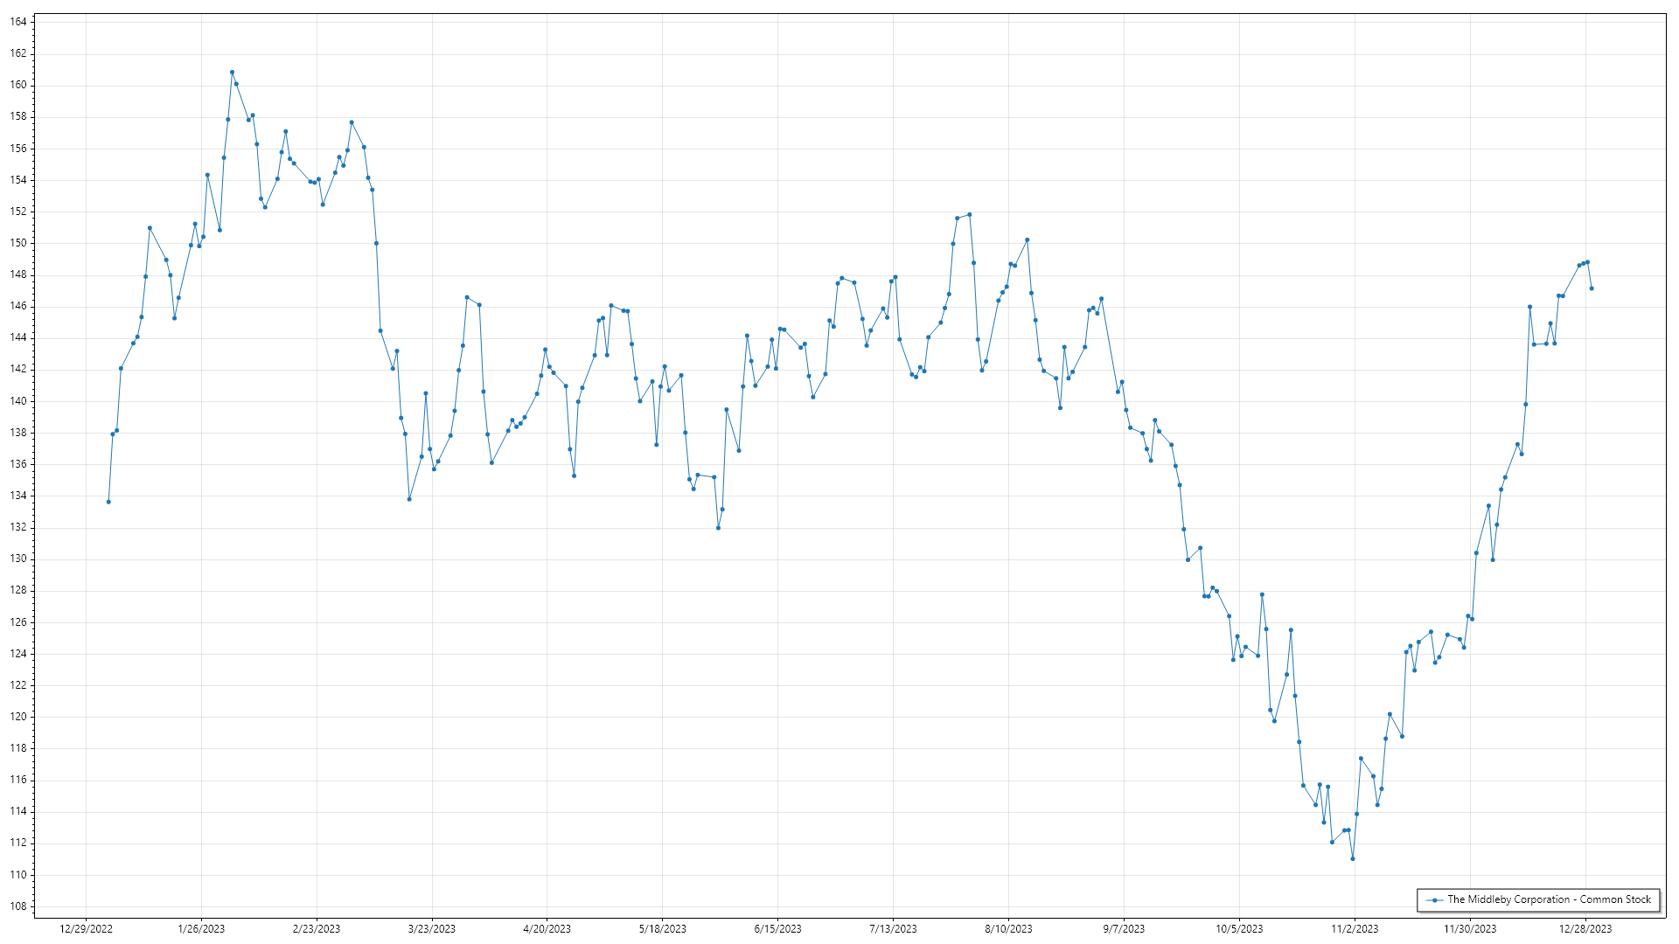Click the 3/23/2023 x-axis date label

pos(432,929)
